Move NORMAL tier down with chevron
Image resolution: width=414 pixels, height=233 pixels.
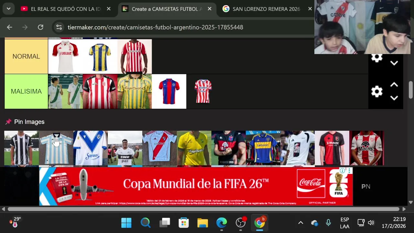[x=394, y=63]
